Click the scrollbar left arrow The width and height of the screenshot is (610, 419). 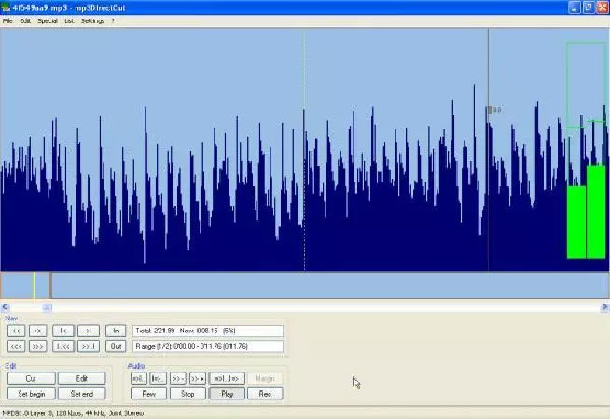coord(5,307)
